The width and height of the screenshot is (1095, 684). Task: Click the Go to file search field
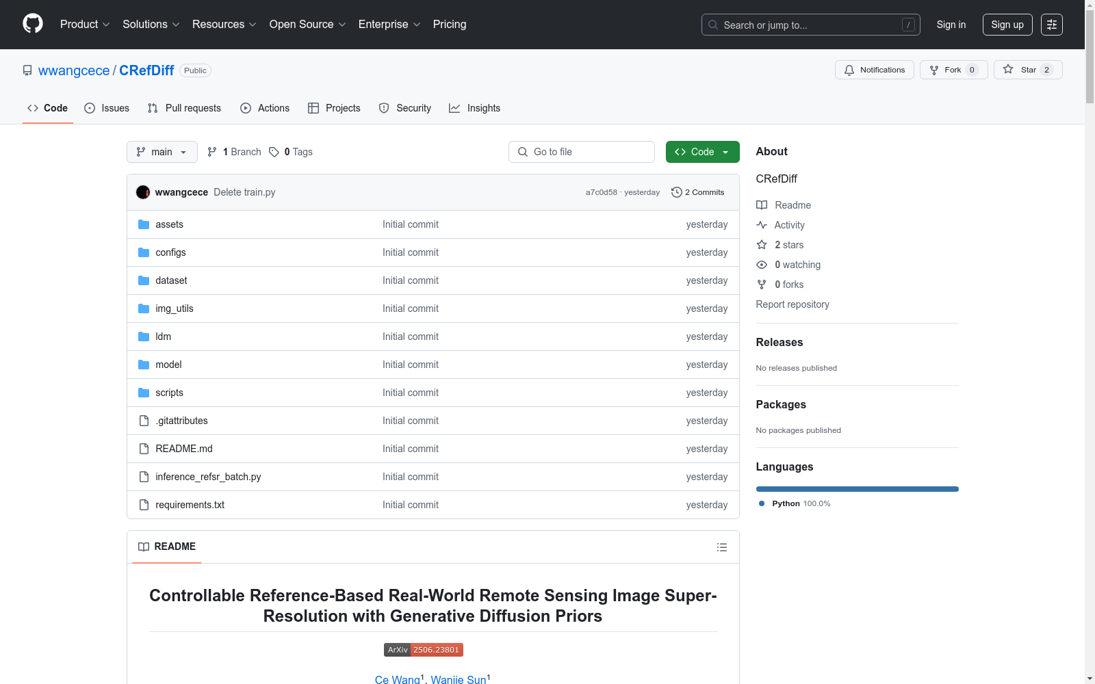click(x=582, y=152)
